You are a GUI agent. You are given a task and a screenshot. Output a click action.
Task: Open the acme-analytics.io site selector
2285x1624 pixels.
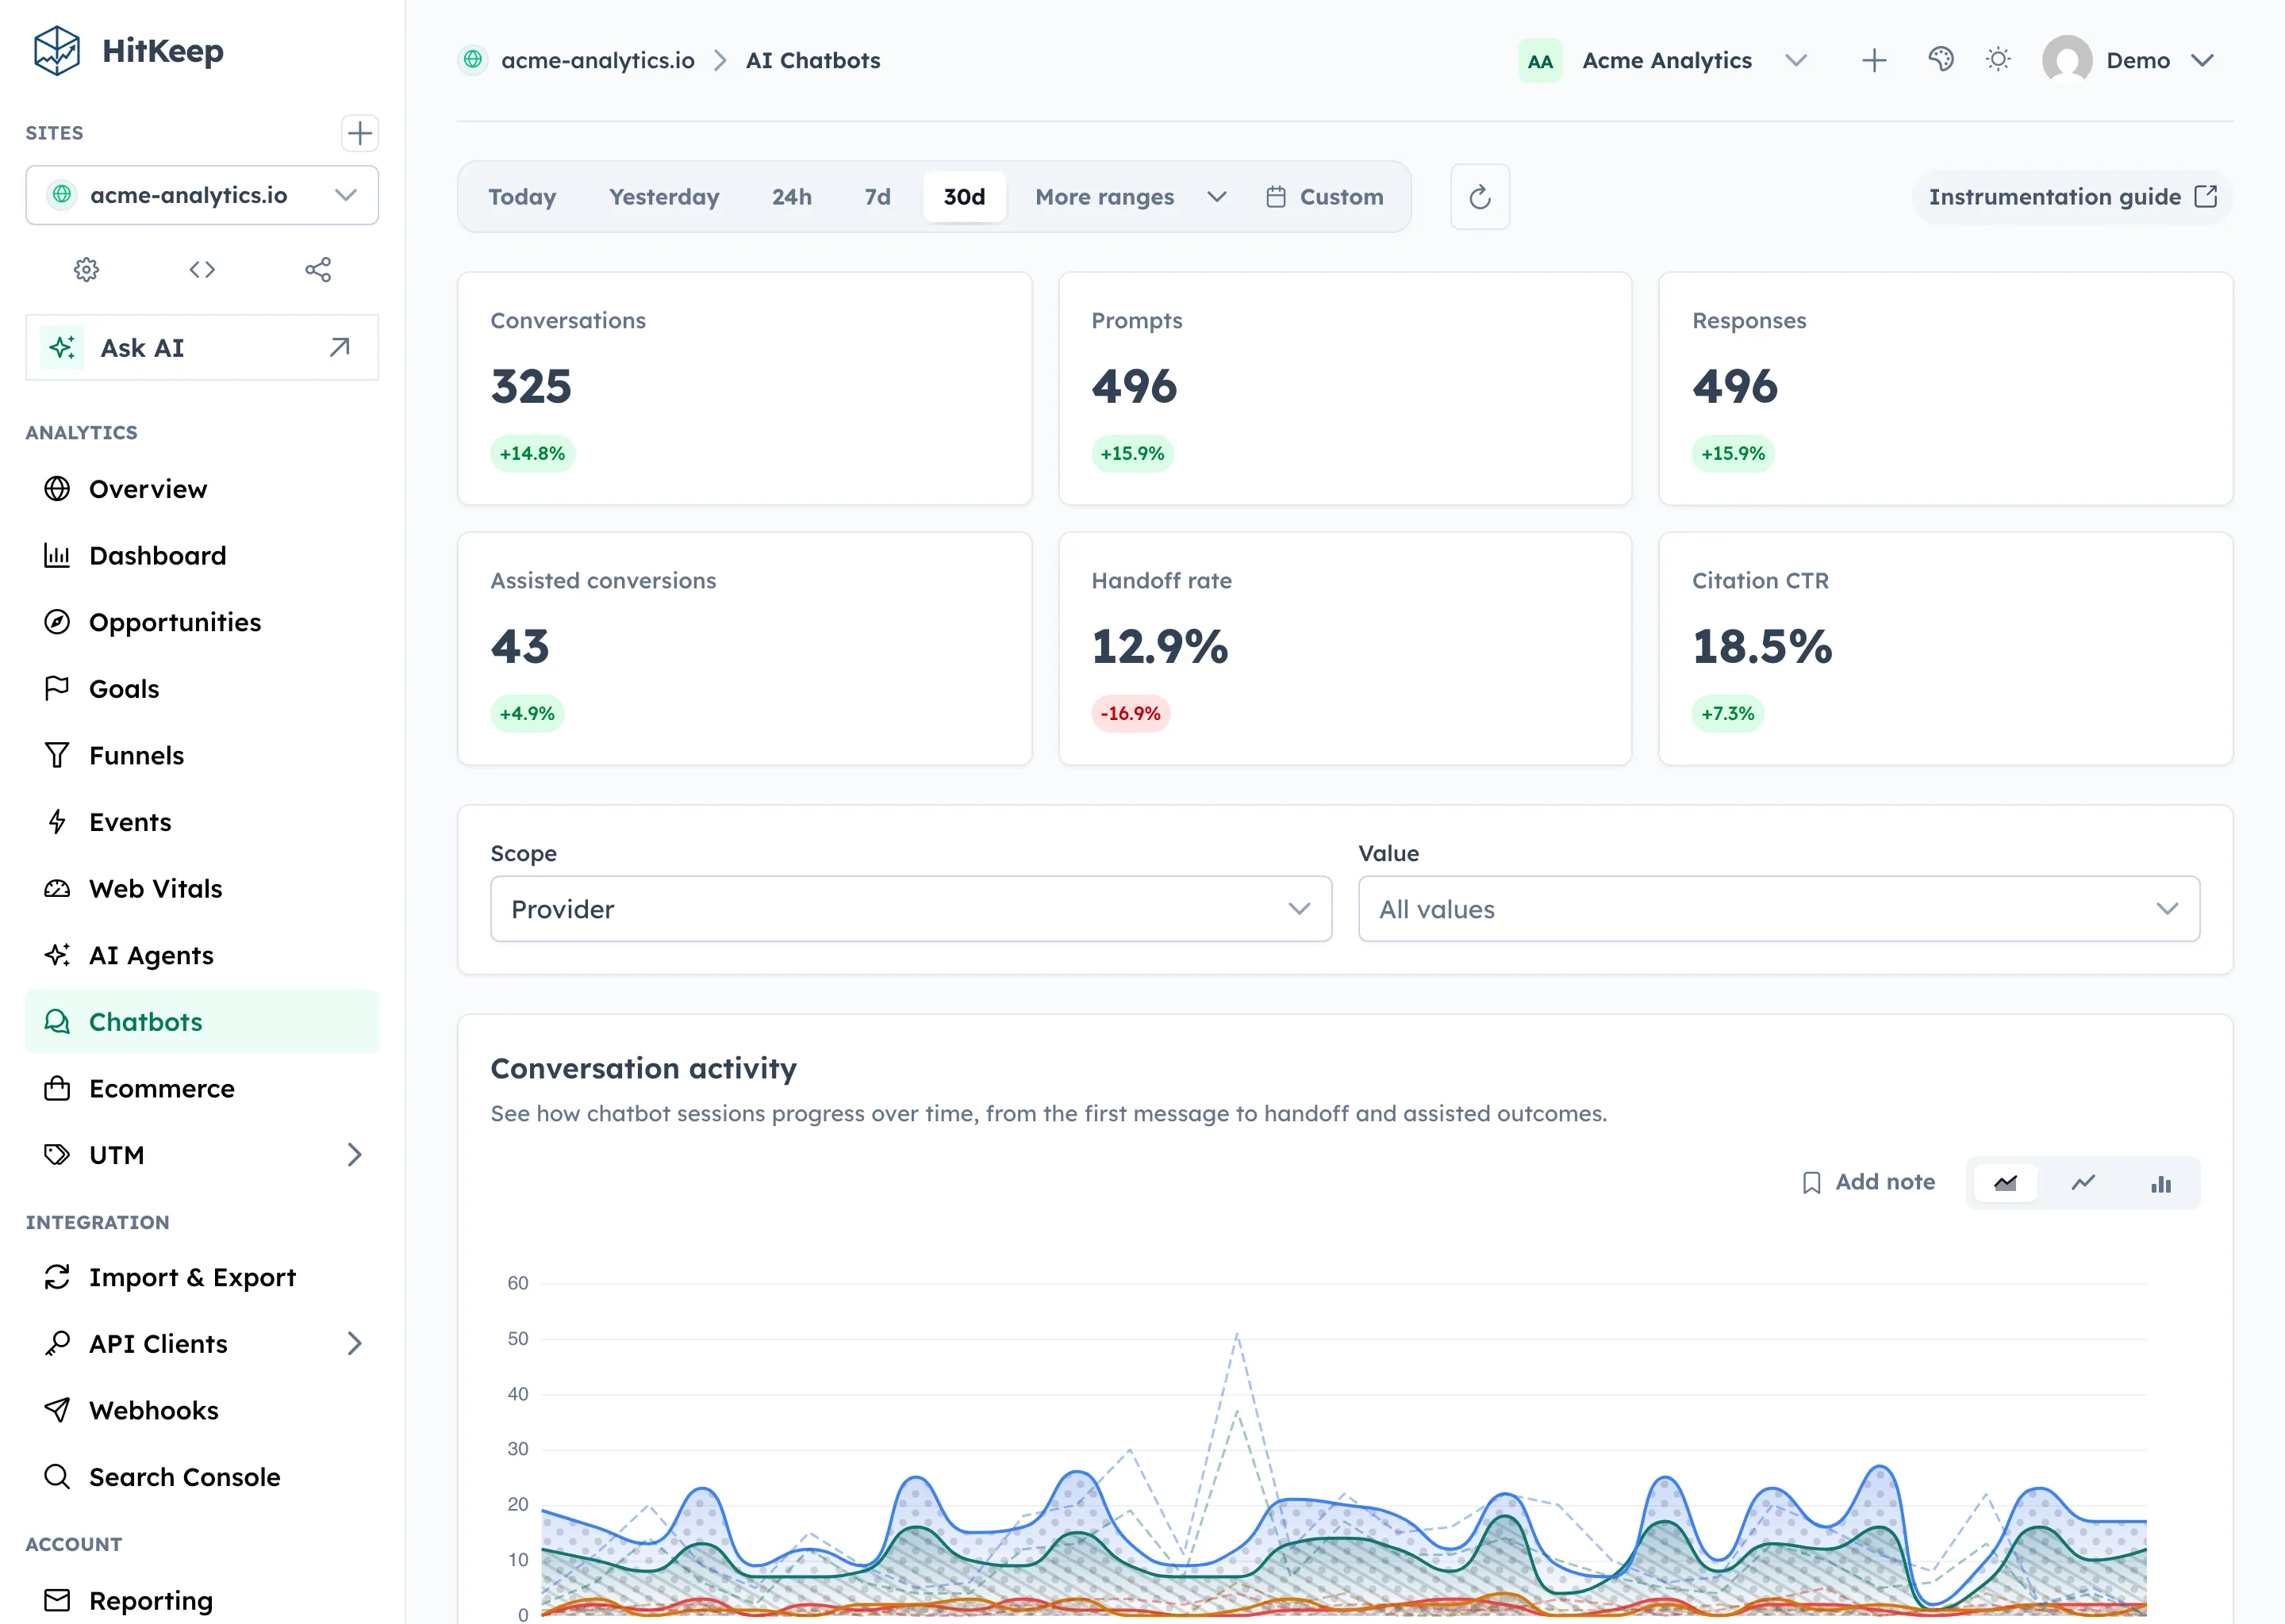(202, 195)
